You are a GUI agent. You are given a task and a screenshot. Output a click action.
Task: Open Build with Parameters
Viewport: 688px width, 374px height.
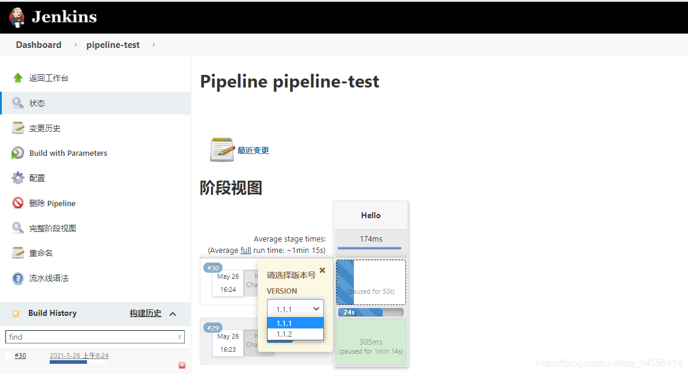68,153
